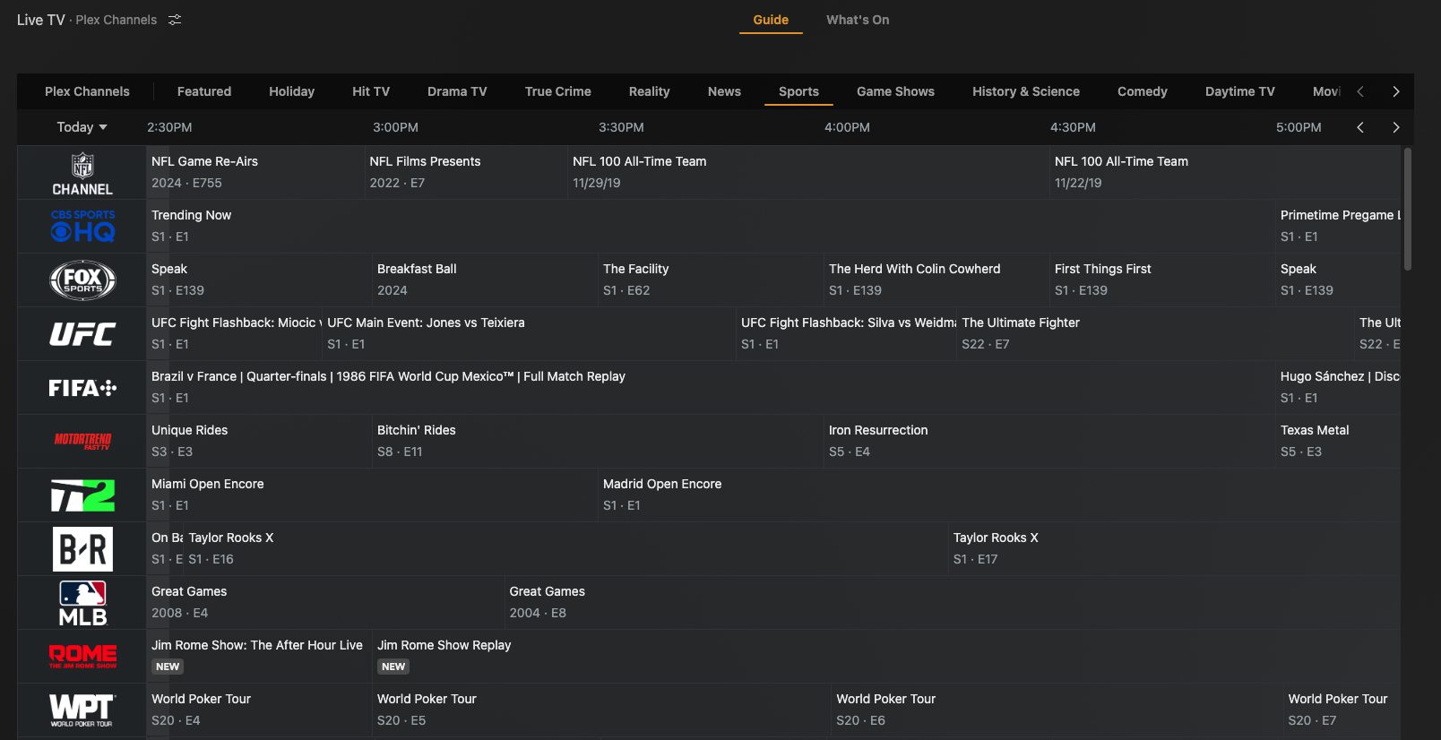Select the News category
The height and width of the screenshot is (740, 1441).
coord(724,91)
